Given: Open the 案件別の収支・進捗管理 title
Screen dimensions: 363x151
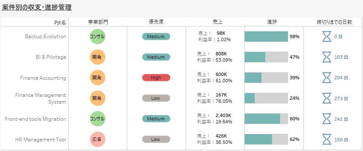Looking at the screenshot, I should (37, 8).
